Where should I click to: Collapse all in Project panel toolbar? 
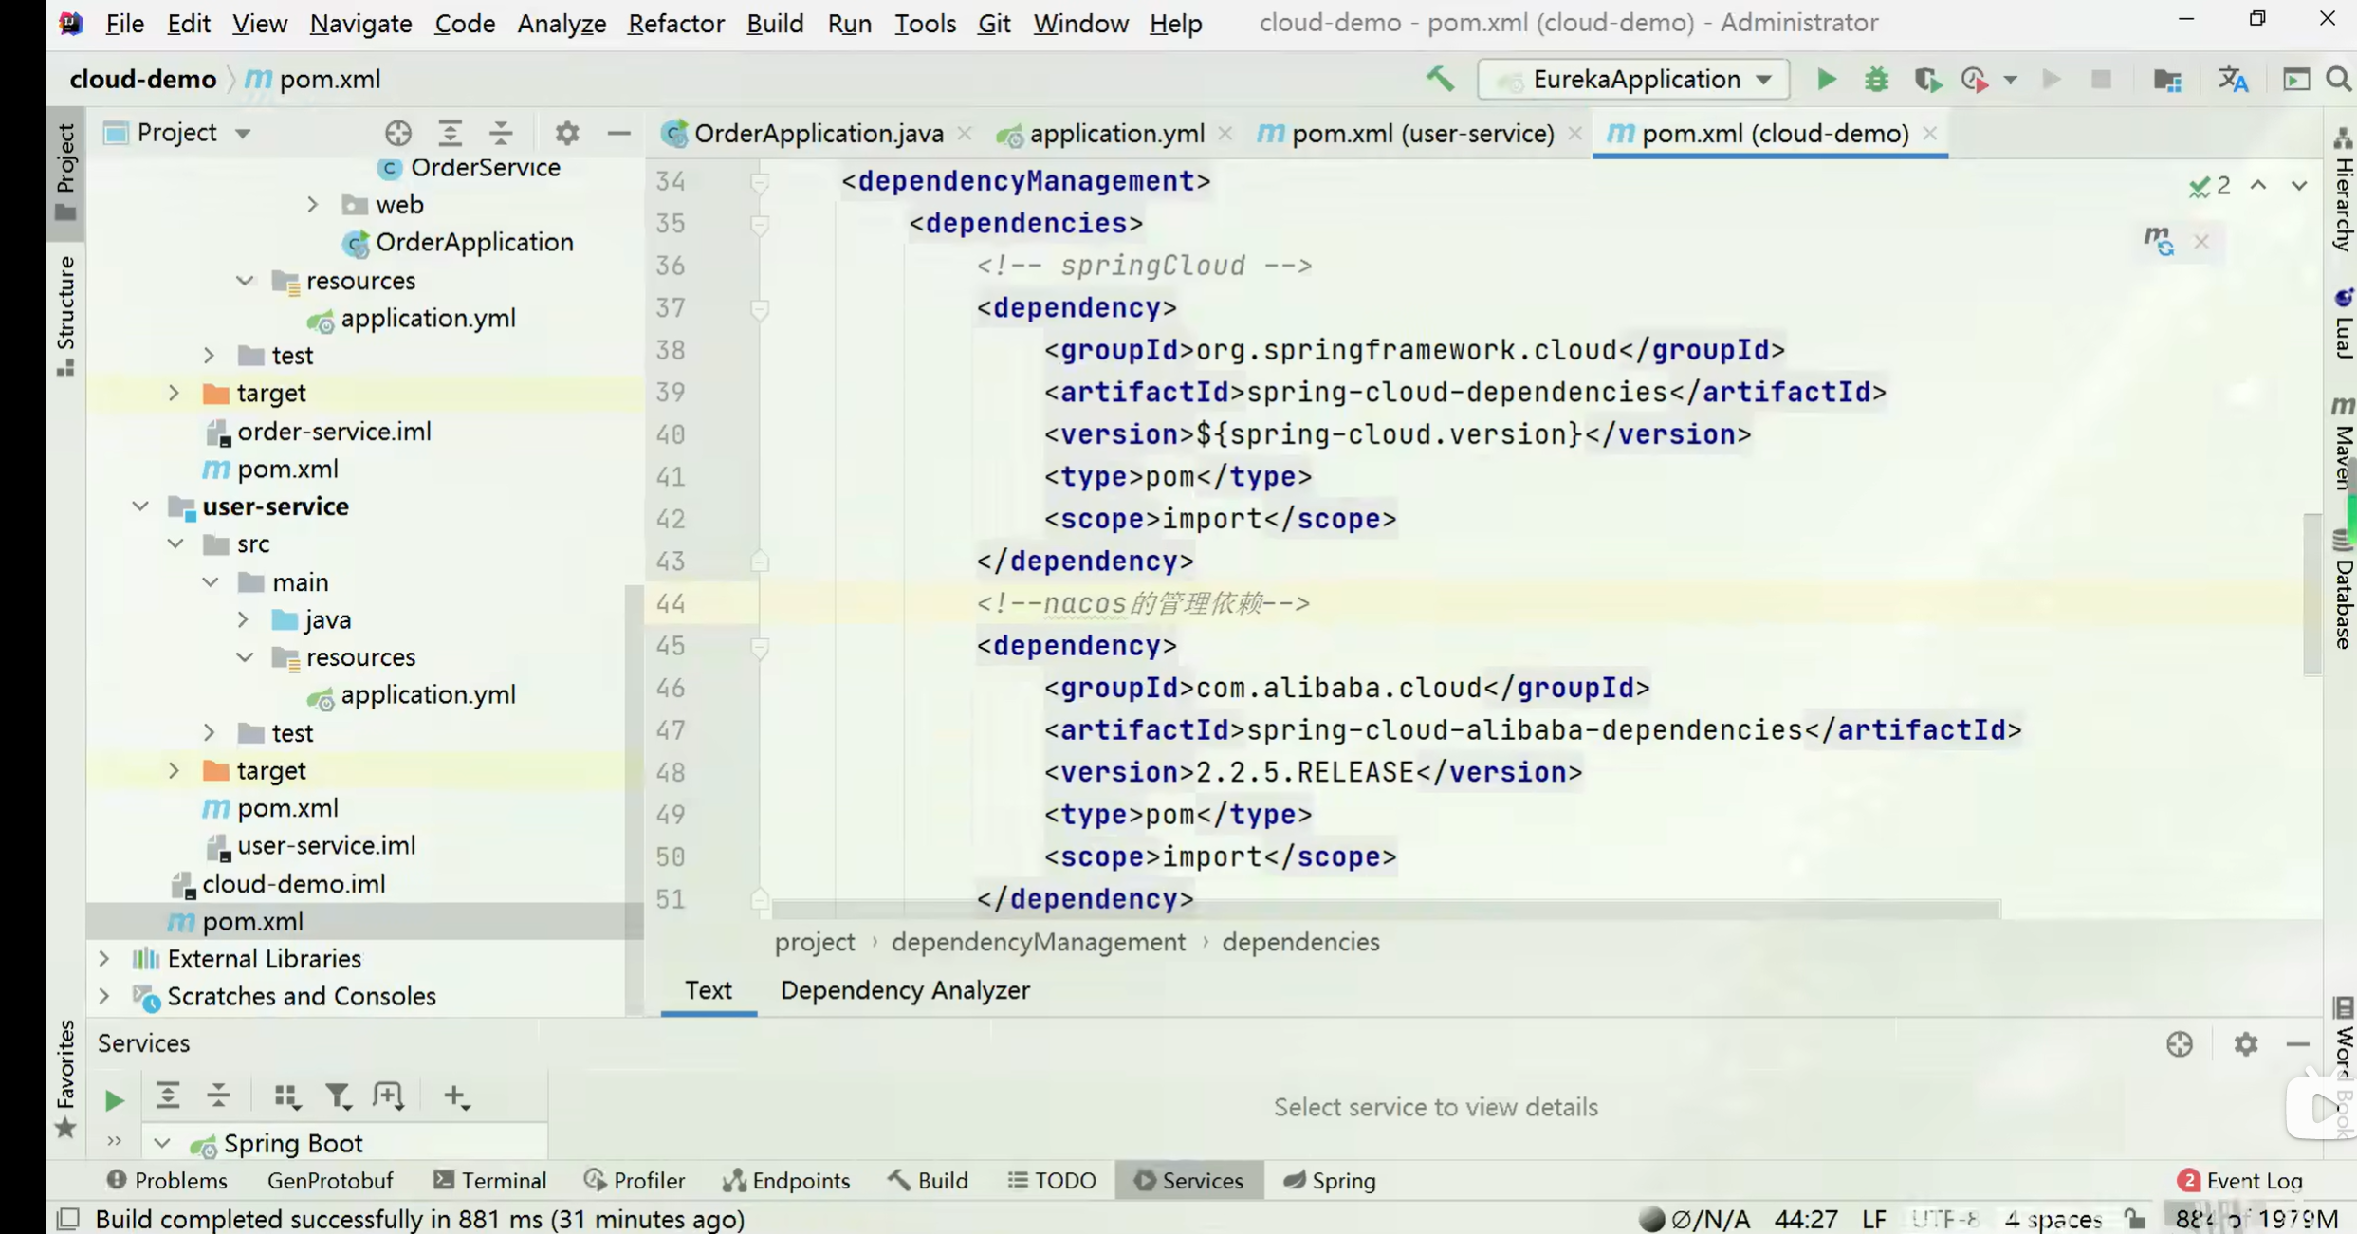pyautogui.click(x=502, y=133)
